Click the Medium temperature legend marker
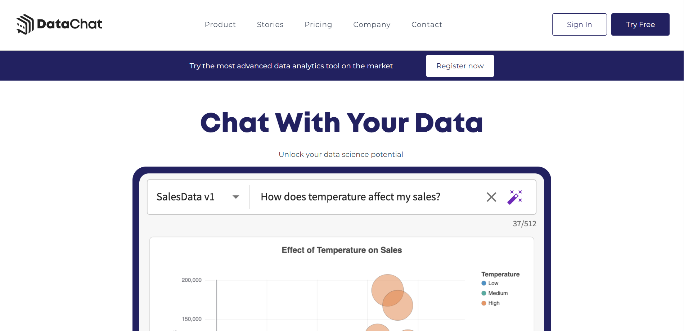 (483, 293)
